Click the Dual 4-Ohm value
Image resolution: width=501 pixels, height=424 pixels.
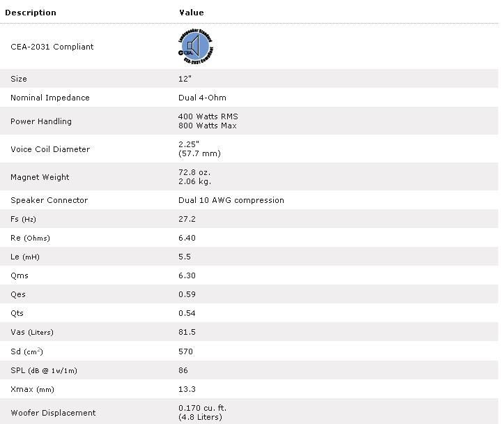(x=202, y=98)
